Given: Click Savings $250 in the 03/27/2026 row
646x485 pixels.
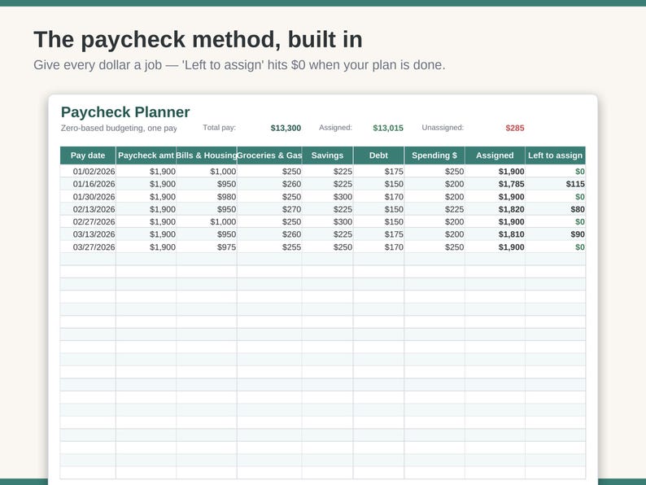Looking at the screenshot, I should [328, 247].
